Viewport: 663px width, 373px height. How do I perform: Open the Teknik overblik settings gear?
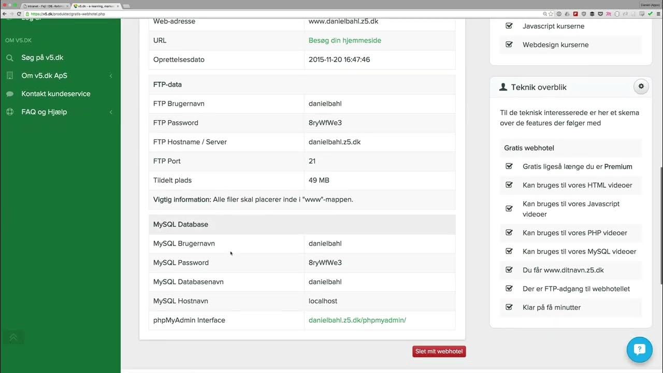(x=641, y=86)
